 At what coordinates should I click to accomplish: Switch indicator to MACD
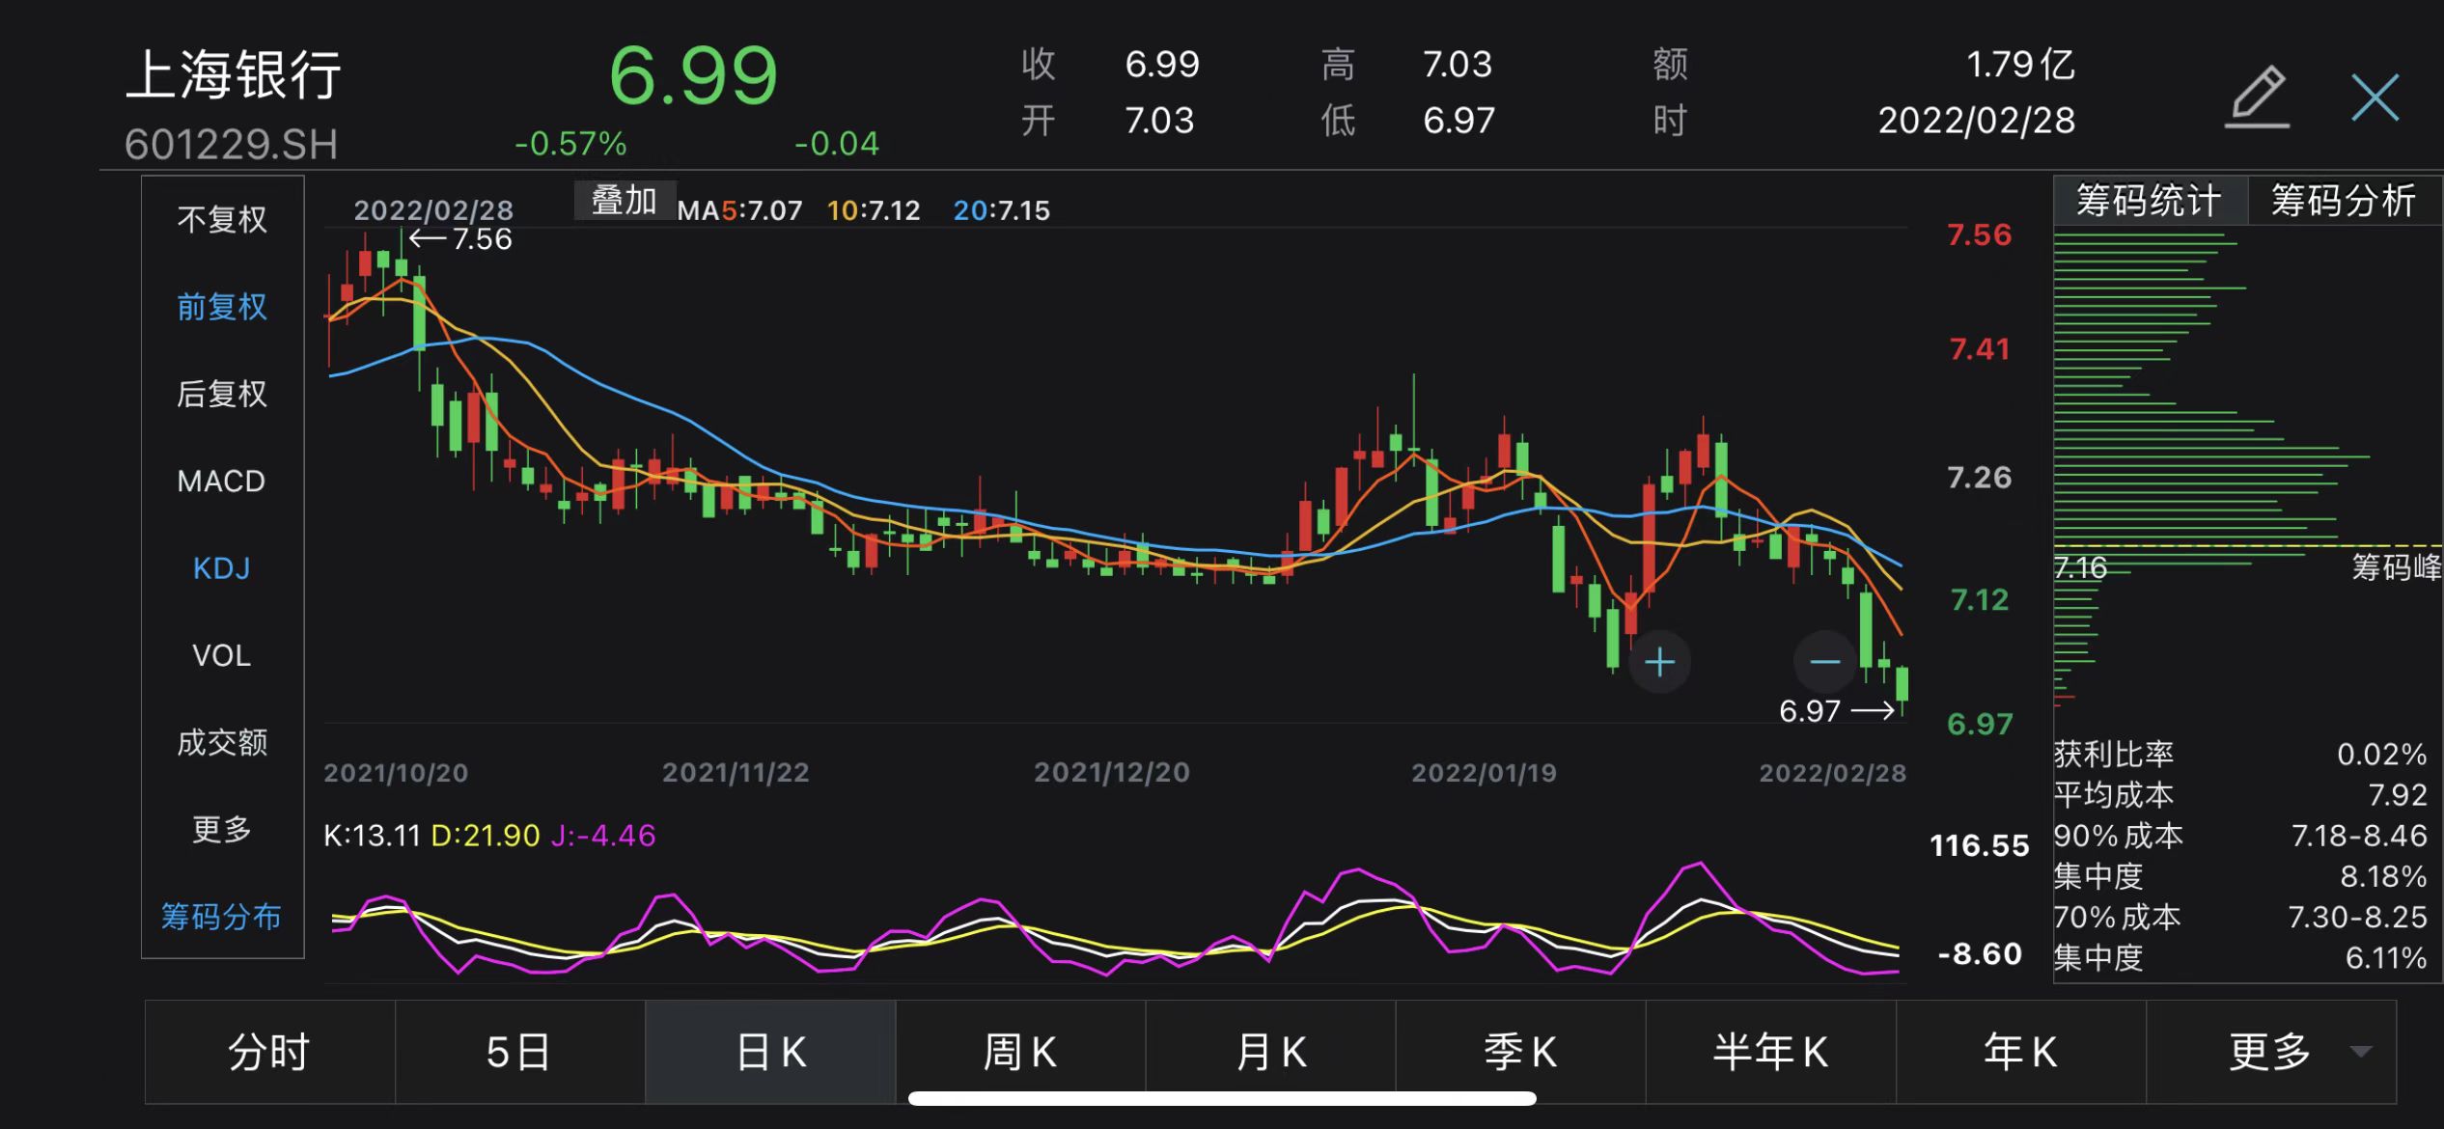pyautogui.click(x=222, y=481)
